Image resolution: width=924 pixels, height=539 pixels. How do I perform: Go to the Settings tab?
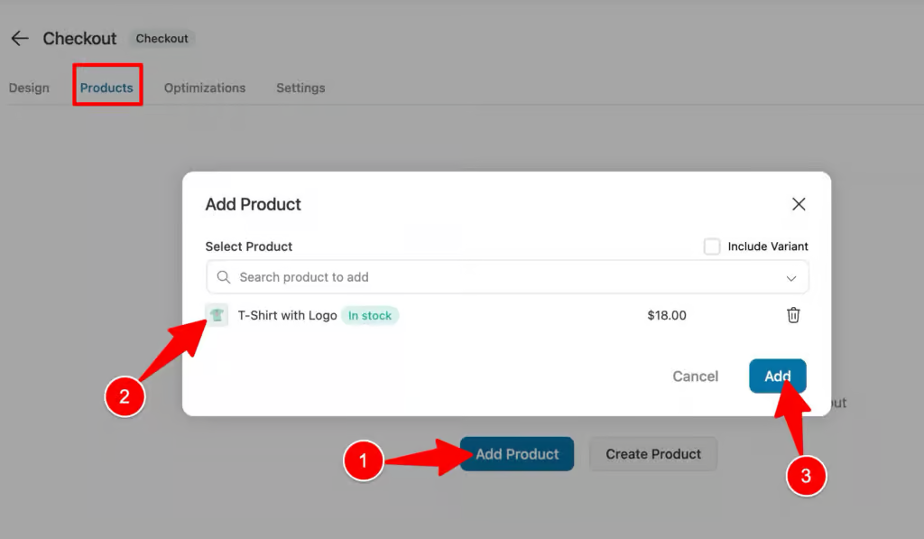pos(300,88)
